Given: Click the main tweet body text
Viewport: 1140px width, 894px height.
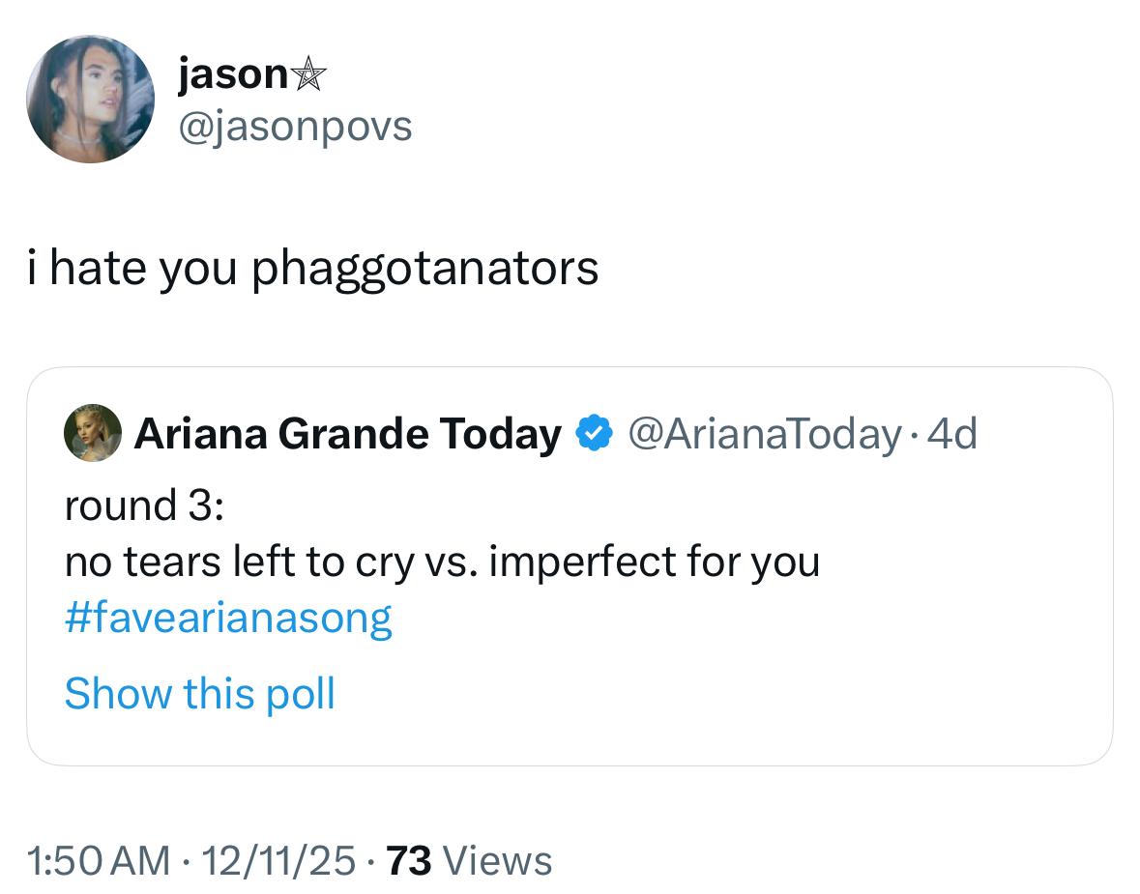Looking at the screenshot, I should click(313, 268).
